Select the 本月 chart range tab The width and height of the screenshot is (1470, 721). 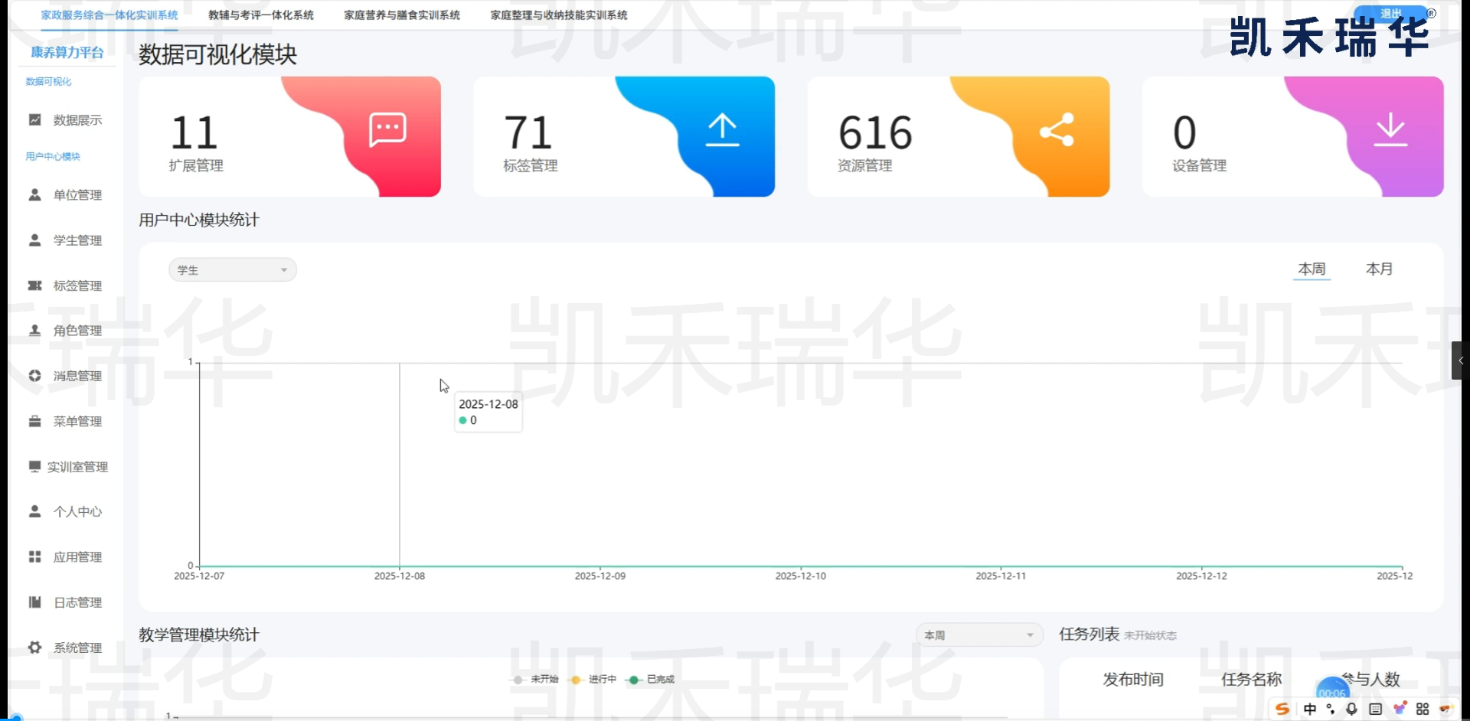click(x=1379, y=269)
